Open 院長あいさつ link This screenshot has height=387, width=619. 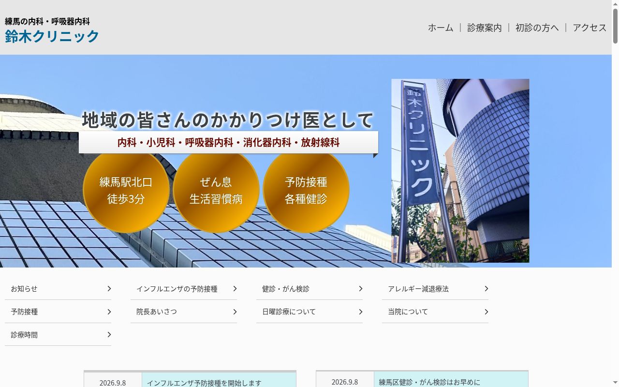pos(184,312)
